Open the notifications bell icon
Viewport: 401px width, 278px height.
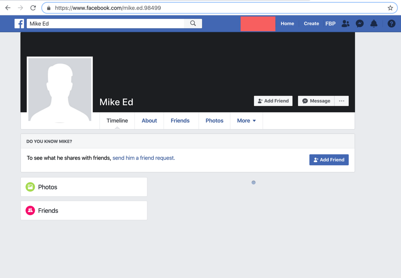pos(374,23)
